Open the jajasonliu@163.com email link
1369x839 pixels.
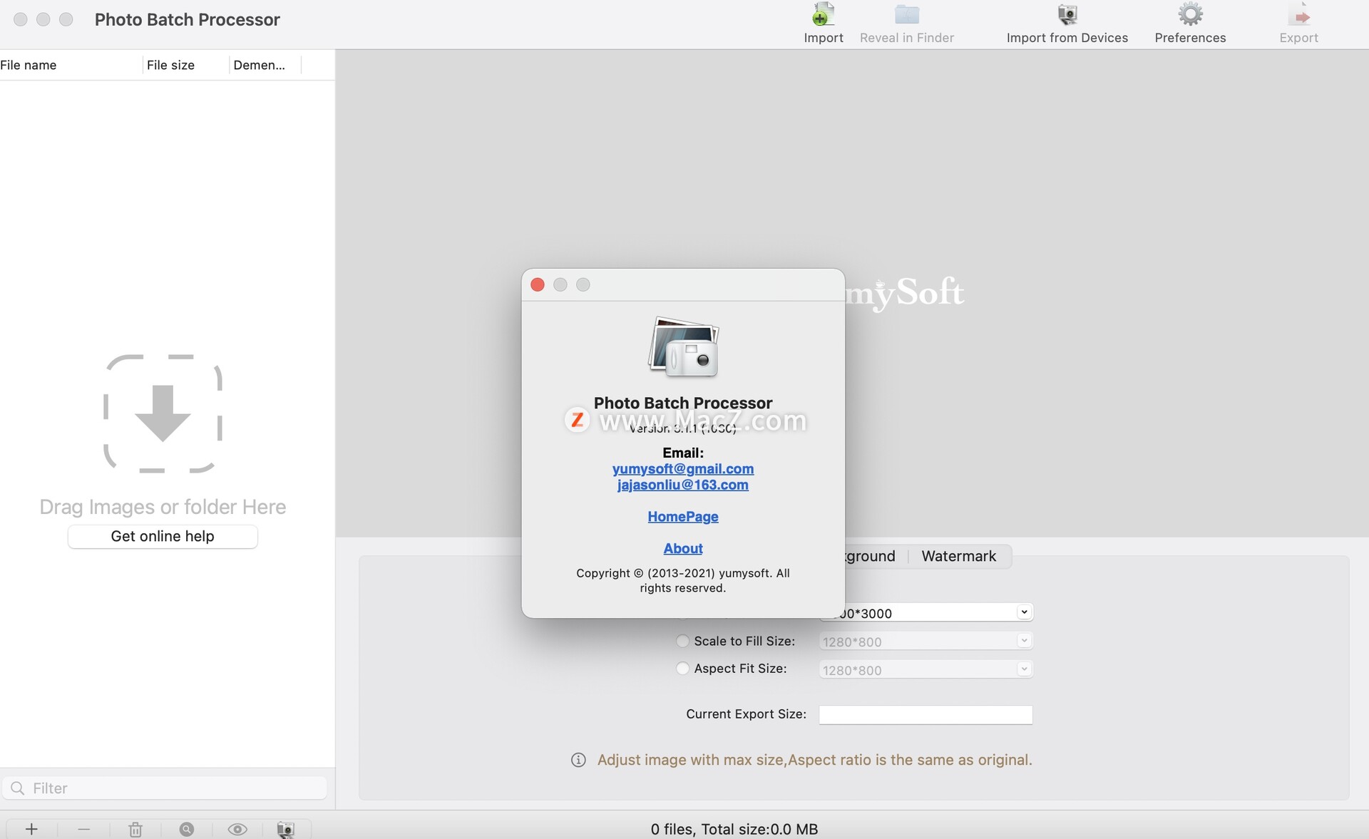(x=683, y=485)
